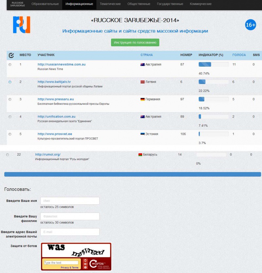Switch to the Общественные tab

point(139,4)
